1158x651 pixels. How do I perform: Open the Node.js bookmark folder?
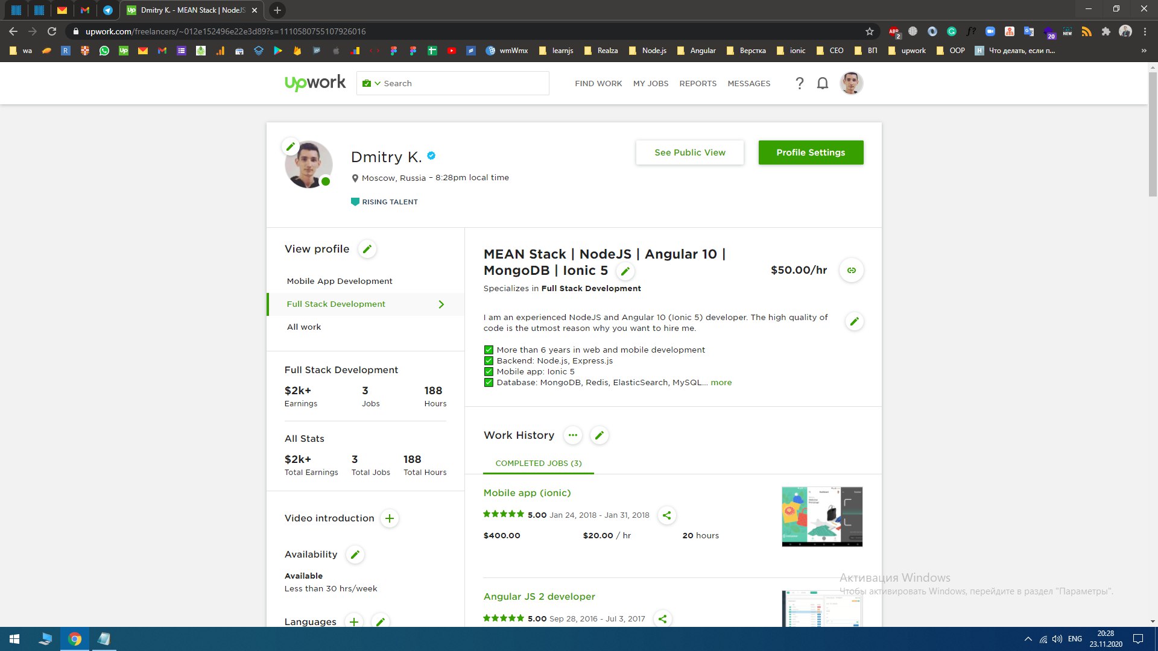(647, 51)
